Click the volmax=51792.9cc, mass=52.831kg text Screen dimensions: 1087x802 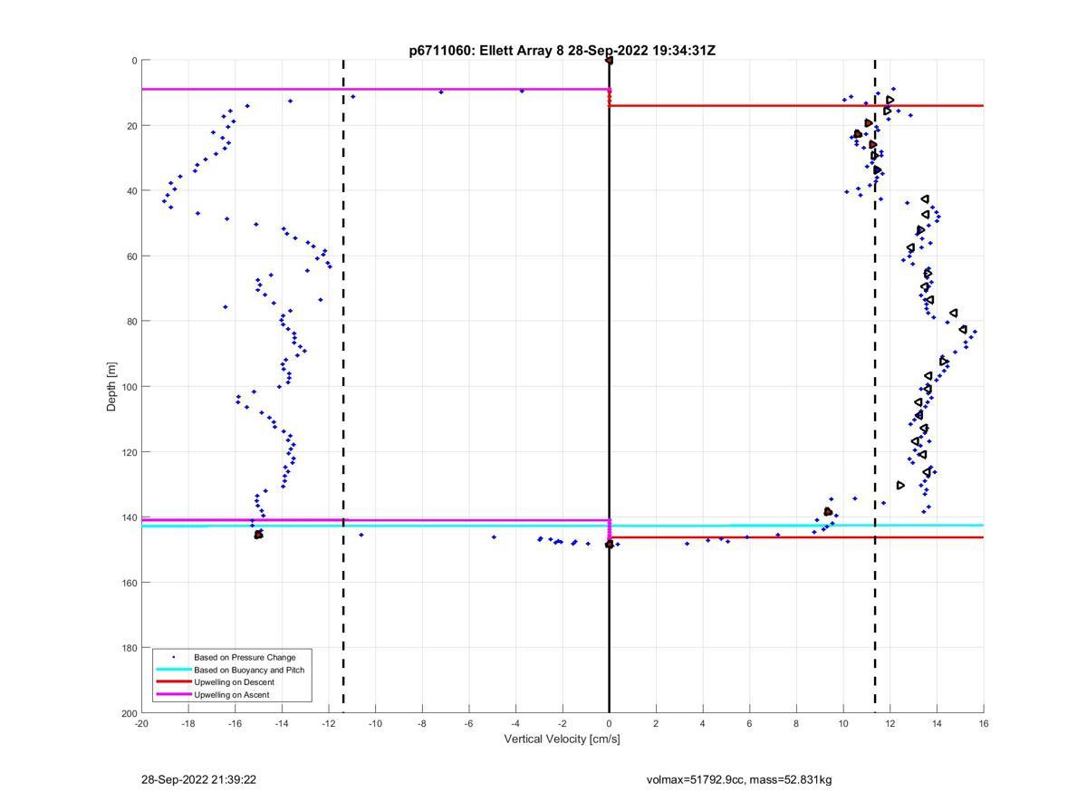[739, 779]
